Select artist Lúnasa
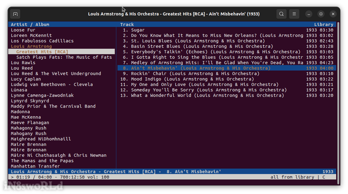 (19, 90)
